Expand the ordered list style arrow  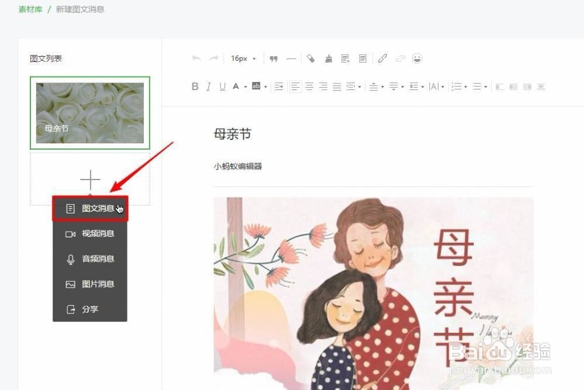pyautogui.click(x=465, y=87)
